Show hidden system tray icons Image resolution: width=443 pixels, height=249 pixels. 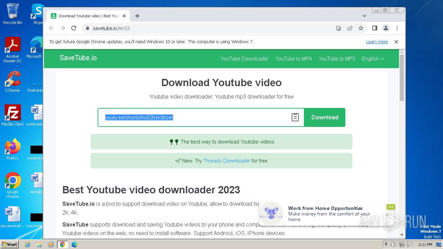[386, 245]
